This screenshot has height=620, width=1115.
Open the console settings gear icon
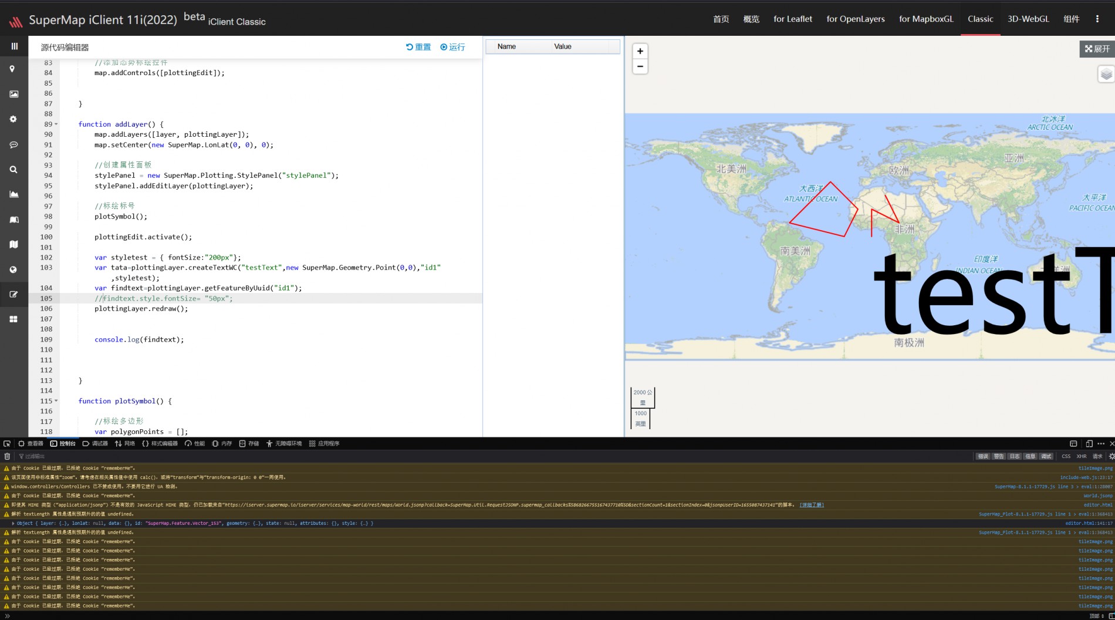(1111, 456)
